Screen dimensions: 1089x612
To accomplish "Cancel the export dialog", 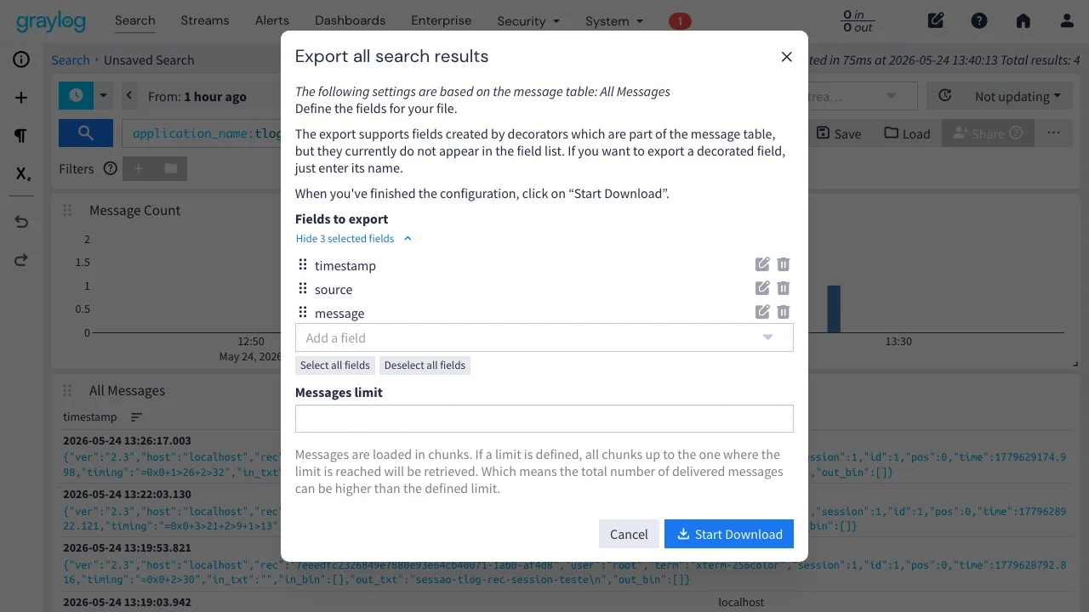I will coord(629,534).
